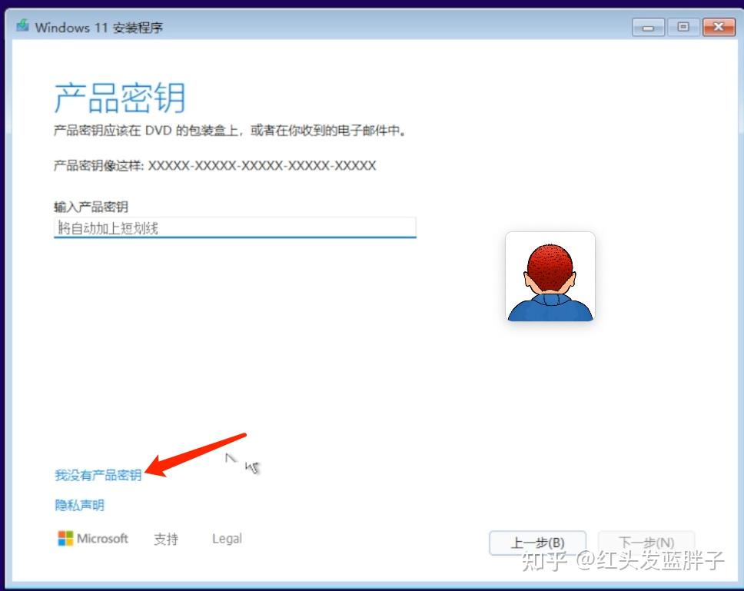Image resolution: width=744 pixels, height=591 pixels.
Task: Close the Windows 11 setup window
Action: click(719, 27)
